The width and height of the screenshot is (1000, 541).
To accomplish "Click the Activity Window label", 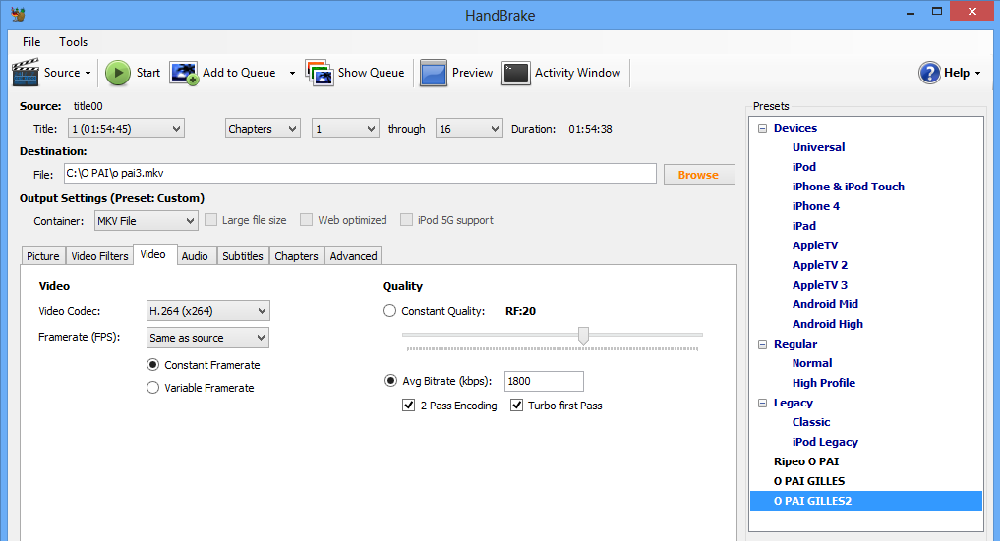I will coord(577,73).
